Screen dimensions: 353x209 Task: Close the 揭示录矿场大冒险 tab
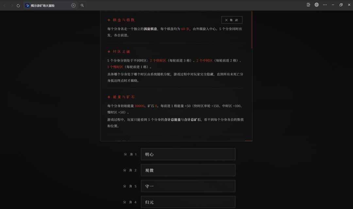click(x=74, y=6)
